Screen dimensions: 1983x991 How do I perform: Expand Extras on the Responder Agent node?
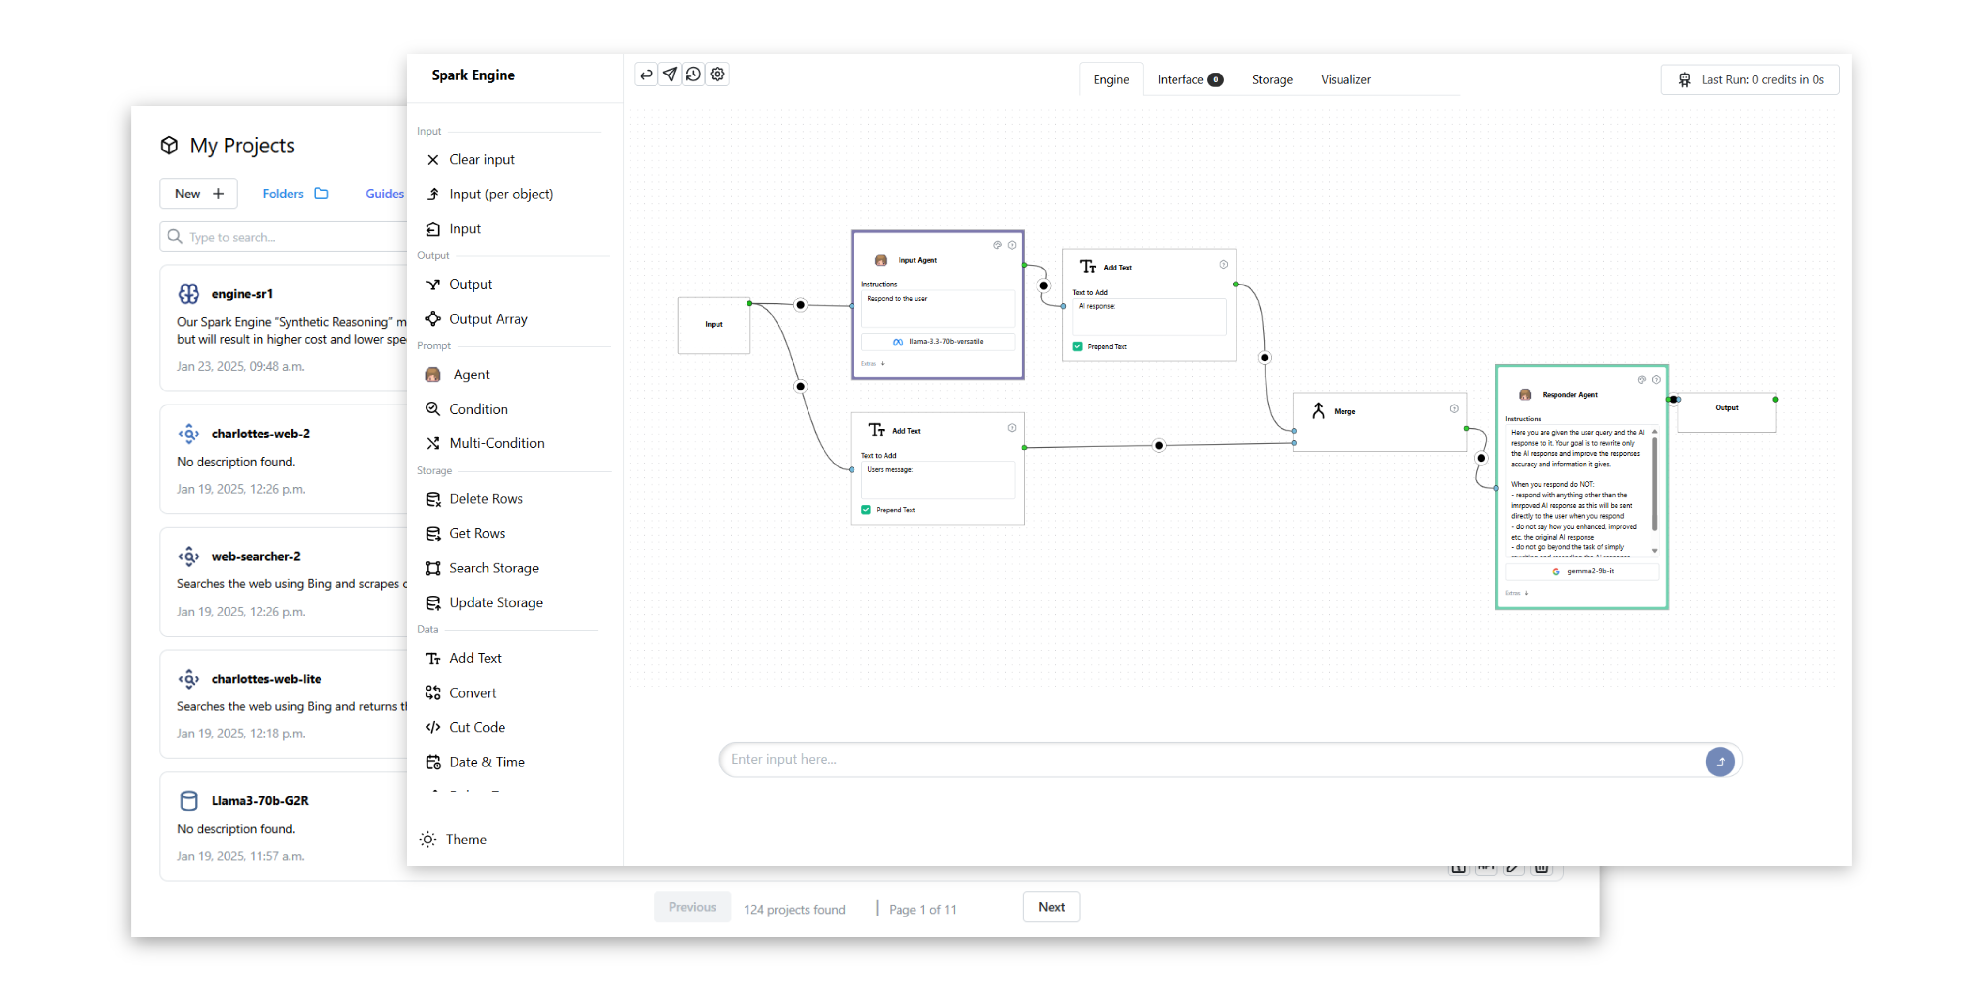click(x=1514, y=593)
